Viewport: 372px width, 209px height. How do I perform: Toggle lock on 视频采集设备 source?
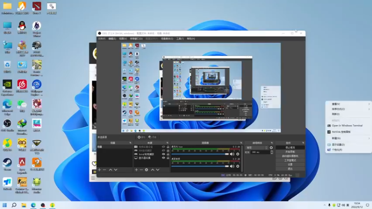click(x=168, y=147)
